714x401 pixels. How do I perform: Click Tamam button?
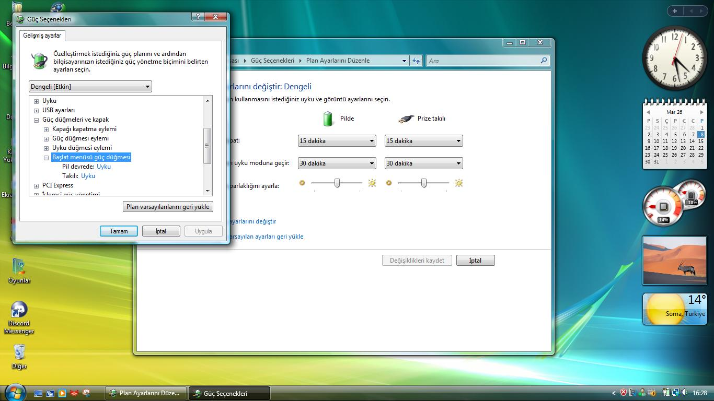(x=119, y=231)
